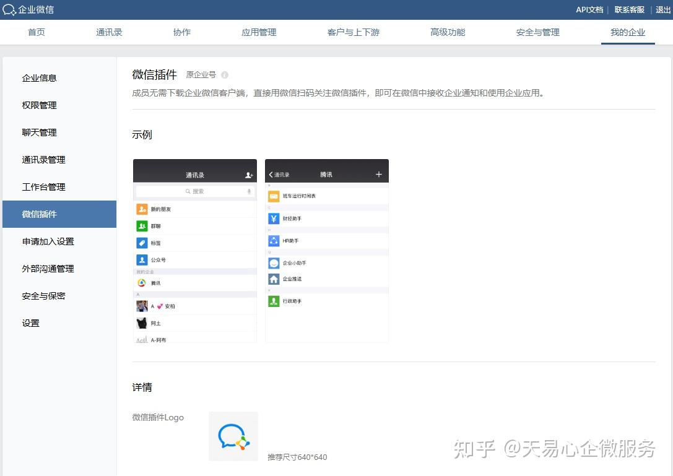The width and height of the screenshot is (673, 476).
Task: Open the 高级功能 tab
Action: [x=448, y=32]
